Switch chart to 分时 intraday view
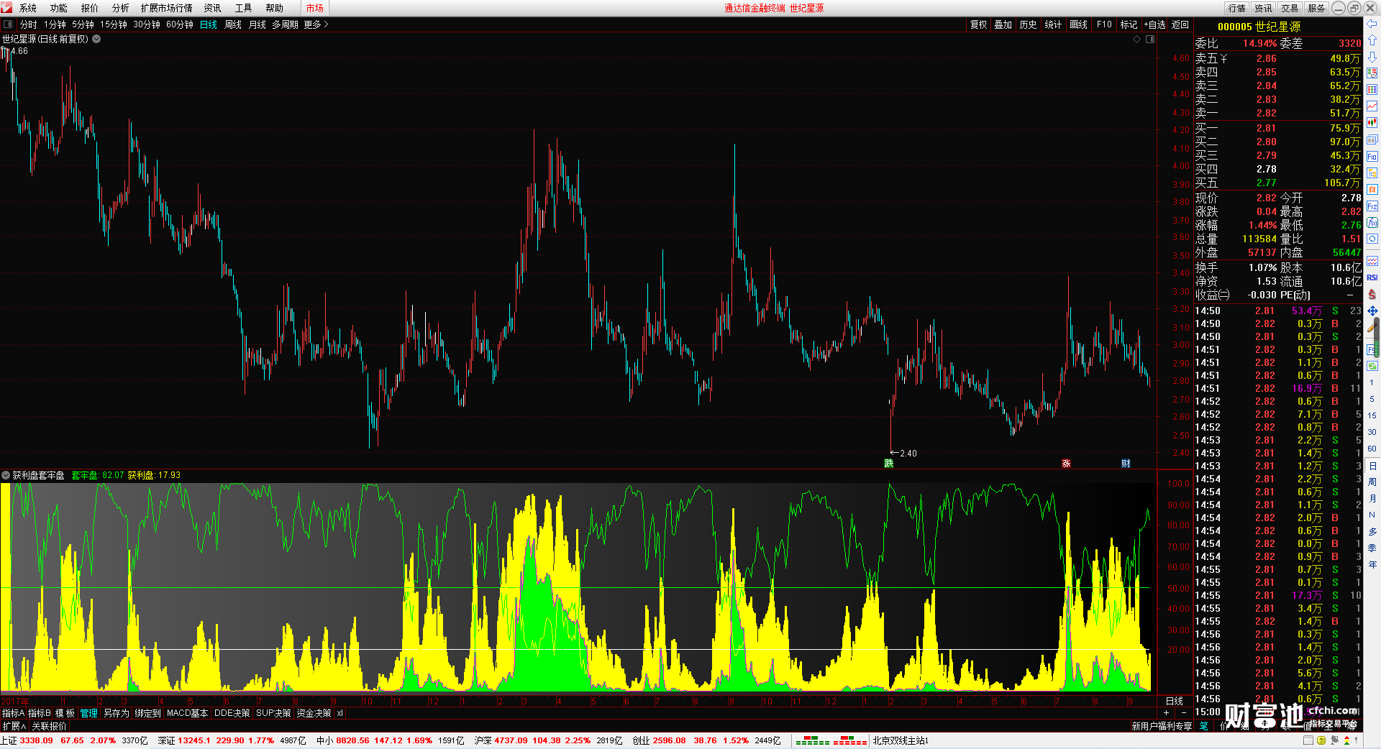The width and height of the screenshot is (1381, 749). pos(29,24)
